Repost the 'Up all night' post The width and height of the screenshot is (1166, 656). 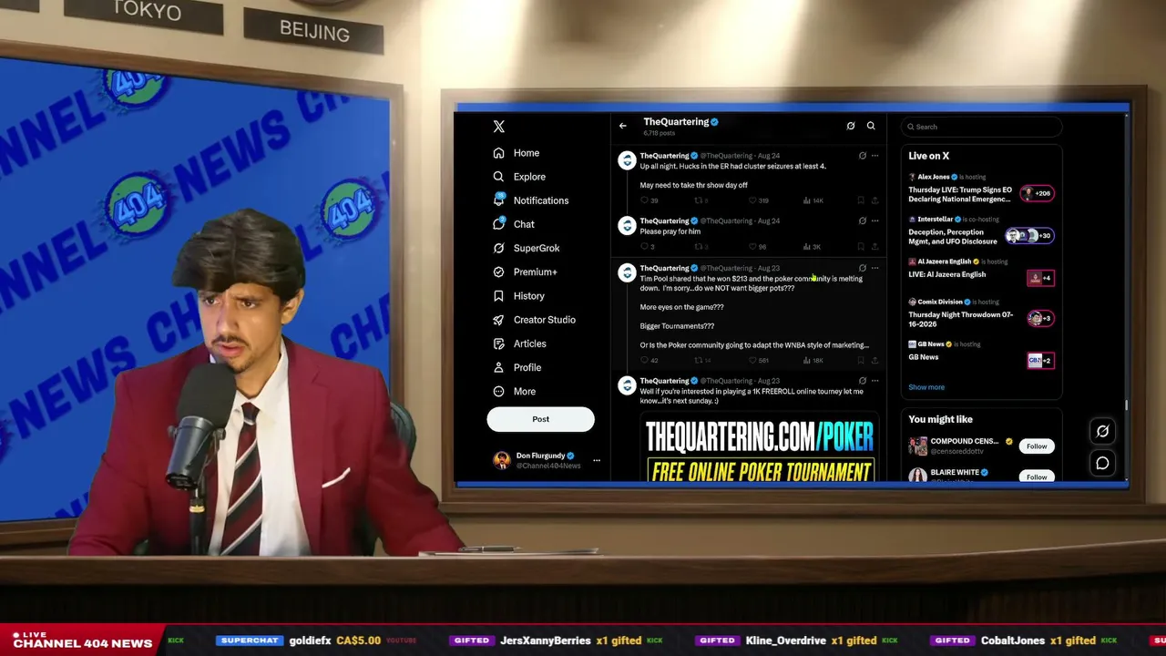click(701, 200)
